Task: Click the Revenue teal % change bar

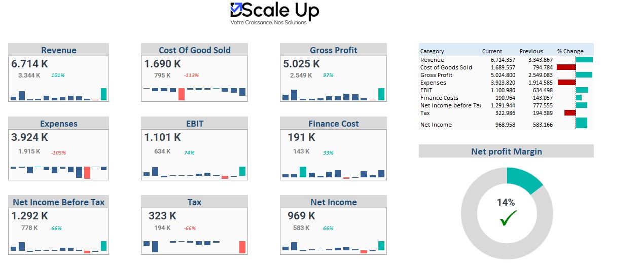Action: coord(584,60)
